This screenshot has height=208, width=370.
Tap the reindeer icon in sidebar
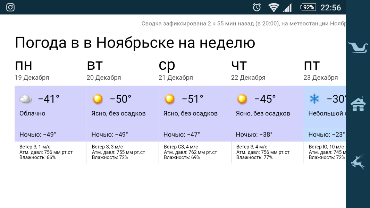click(358, 162)
